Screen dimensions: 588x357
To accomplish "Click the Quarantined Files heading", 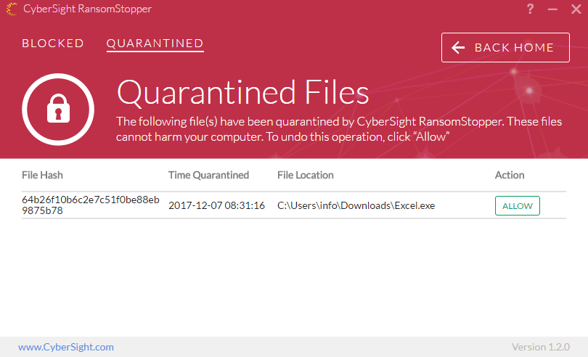I will (243, 93).
